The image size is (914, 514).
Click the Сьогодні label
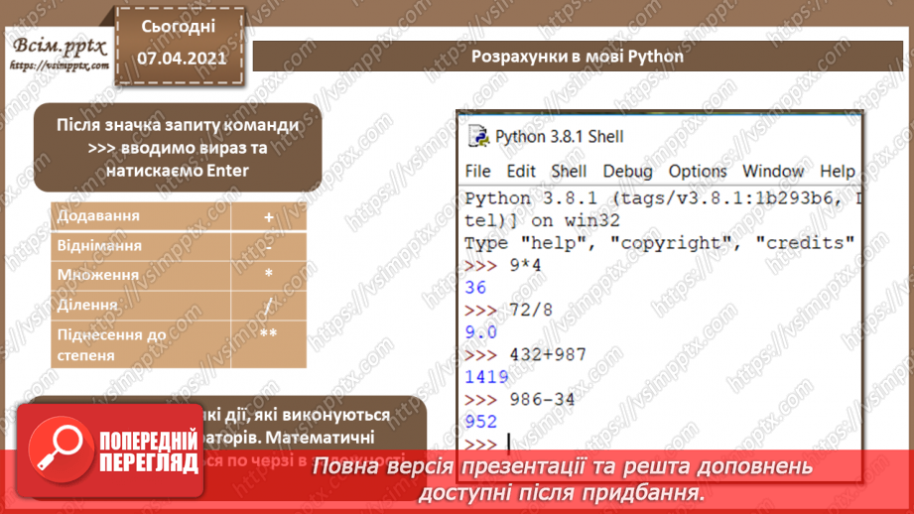click(179, 26)
